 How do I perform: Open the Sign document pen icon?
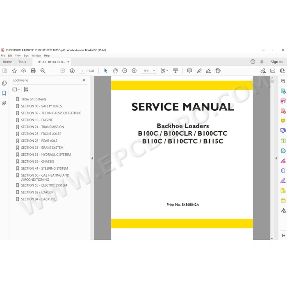pos(208,71)
